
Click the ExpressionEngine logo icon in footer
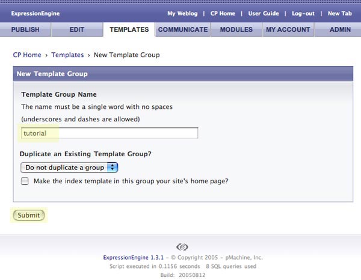click(182, 247)
